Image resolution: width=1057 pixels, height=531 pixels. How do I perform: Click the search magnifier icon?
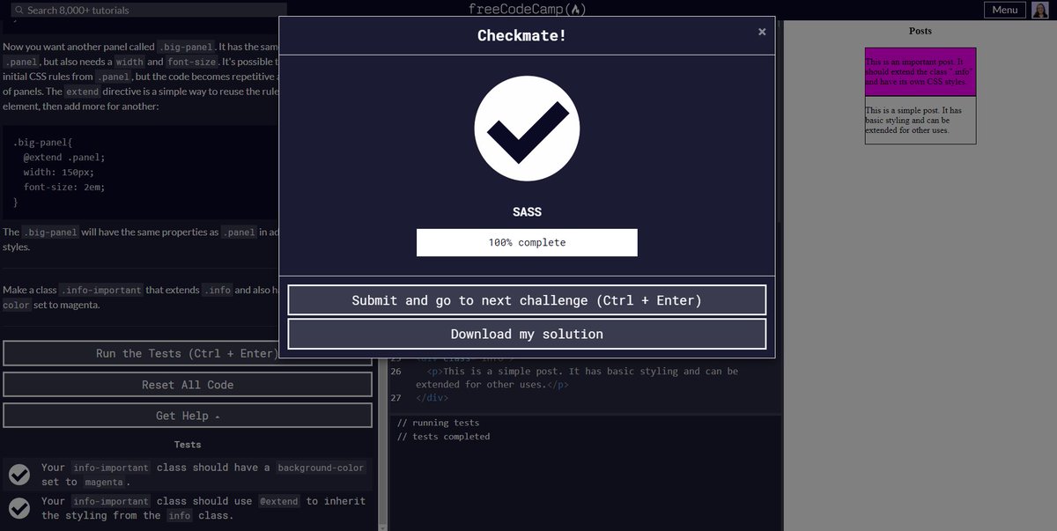[18, 11]
